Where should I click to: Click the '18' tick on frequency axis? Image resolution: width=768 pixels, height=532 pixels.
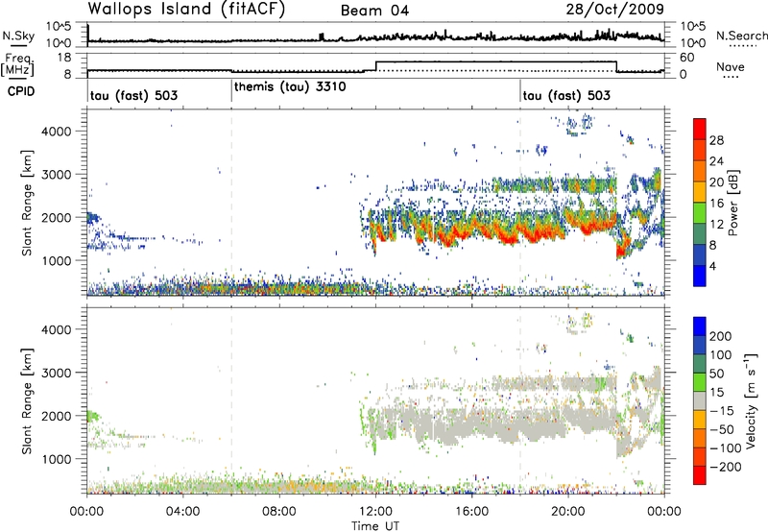point(65,58)
